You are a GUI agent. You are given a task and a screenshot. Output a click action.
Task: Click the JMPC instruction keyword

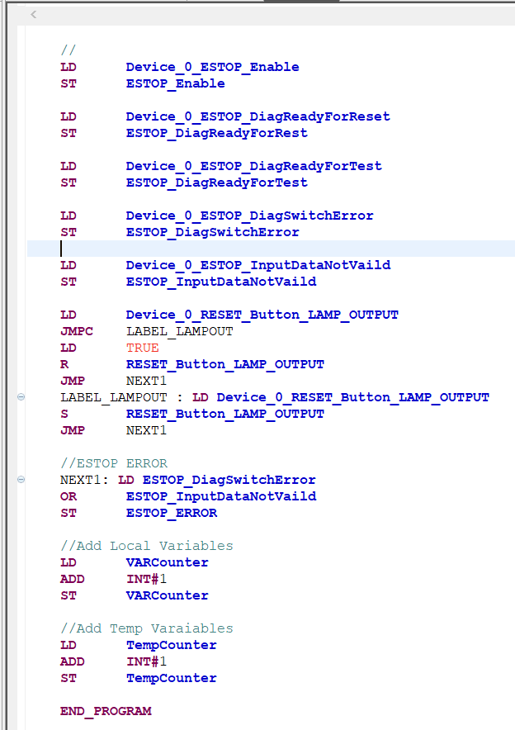(77, 331)
